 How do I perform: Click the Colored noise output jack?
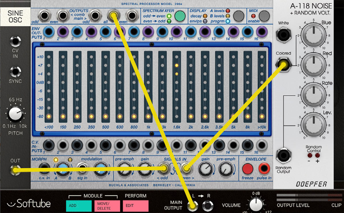283,65
